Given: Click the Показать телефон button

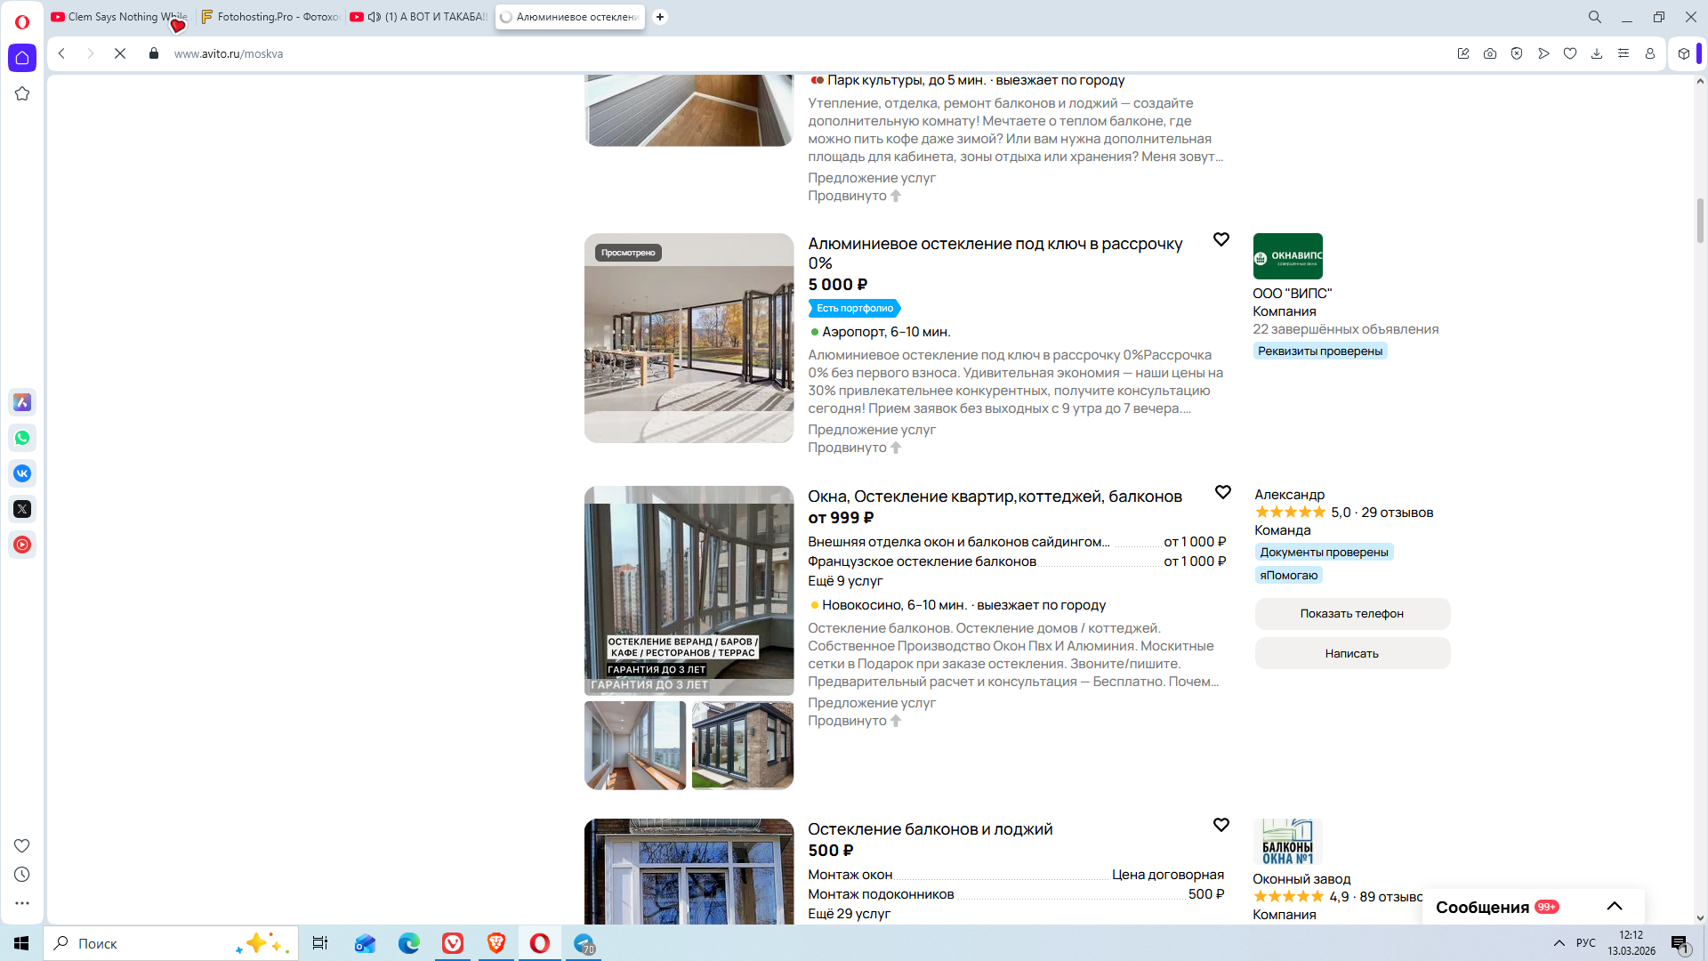Looking at the screenshot, I should click(x=1352, y=614).
